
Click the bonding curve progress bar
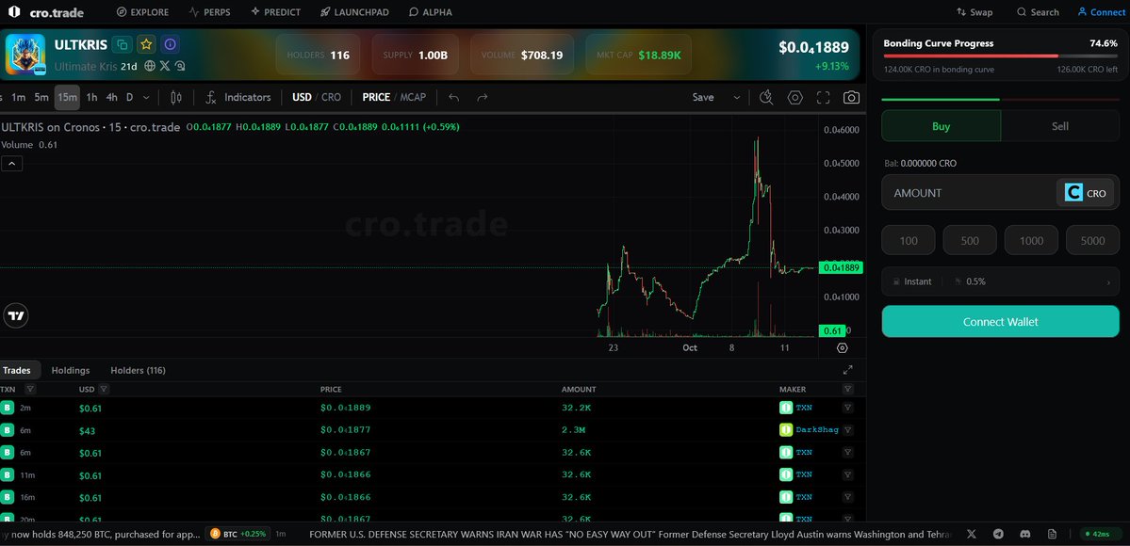coord(1000,56)
